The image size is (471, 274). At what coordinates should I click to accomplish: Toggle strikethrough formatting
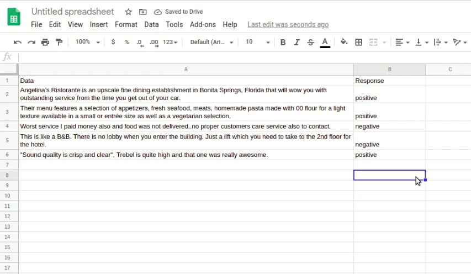pos(311,43)
